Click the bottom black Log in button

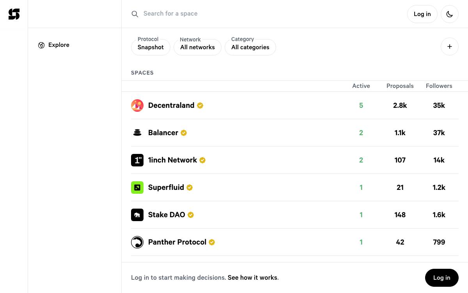pyautogui.click(x=442, y=278)
